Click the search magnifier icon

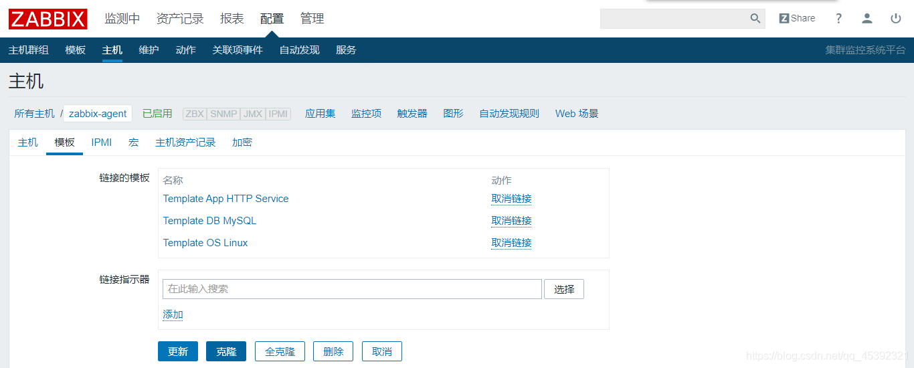point(755,19)
